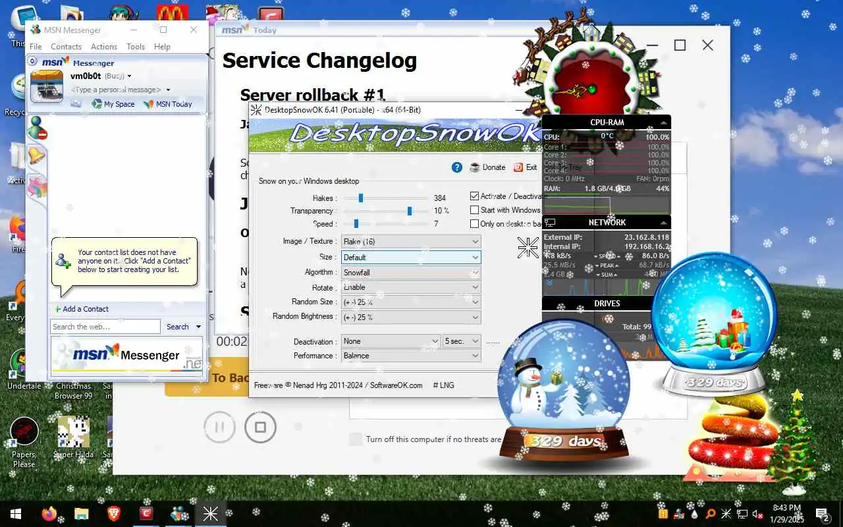
Task: Switch to DesktopSnowOK snowflake in the taskbar
Action: 211,514
